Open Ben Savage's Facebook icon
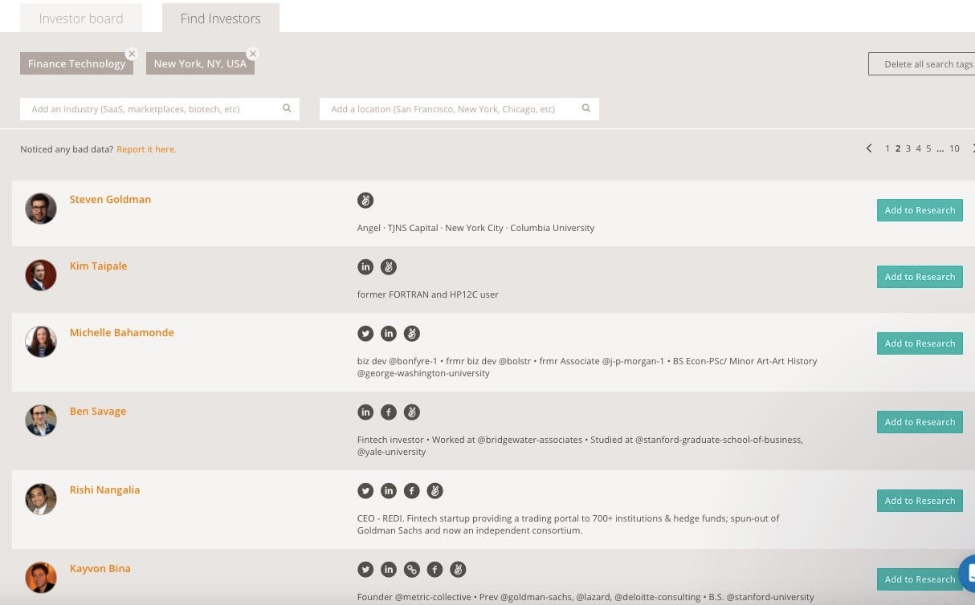Image resolution: width=975 pixels, height=605 pixels. coord(389,412)
